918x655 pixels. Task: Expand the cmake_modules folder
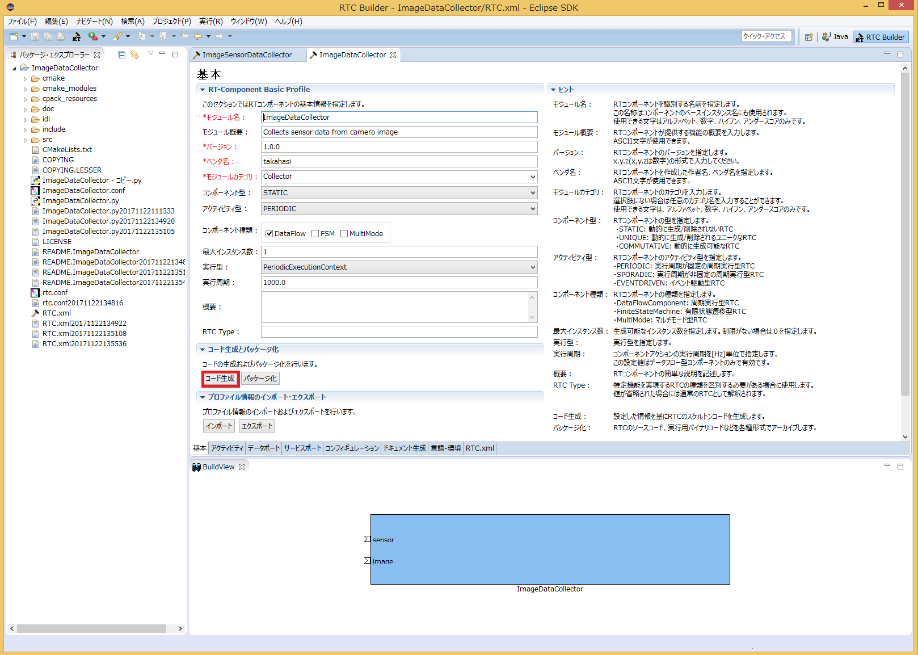pos(25,89)
